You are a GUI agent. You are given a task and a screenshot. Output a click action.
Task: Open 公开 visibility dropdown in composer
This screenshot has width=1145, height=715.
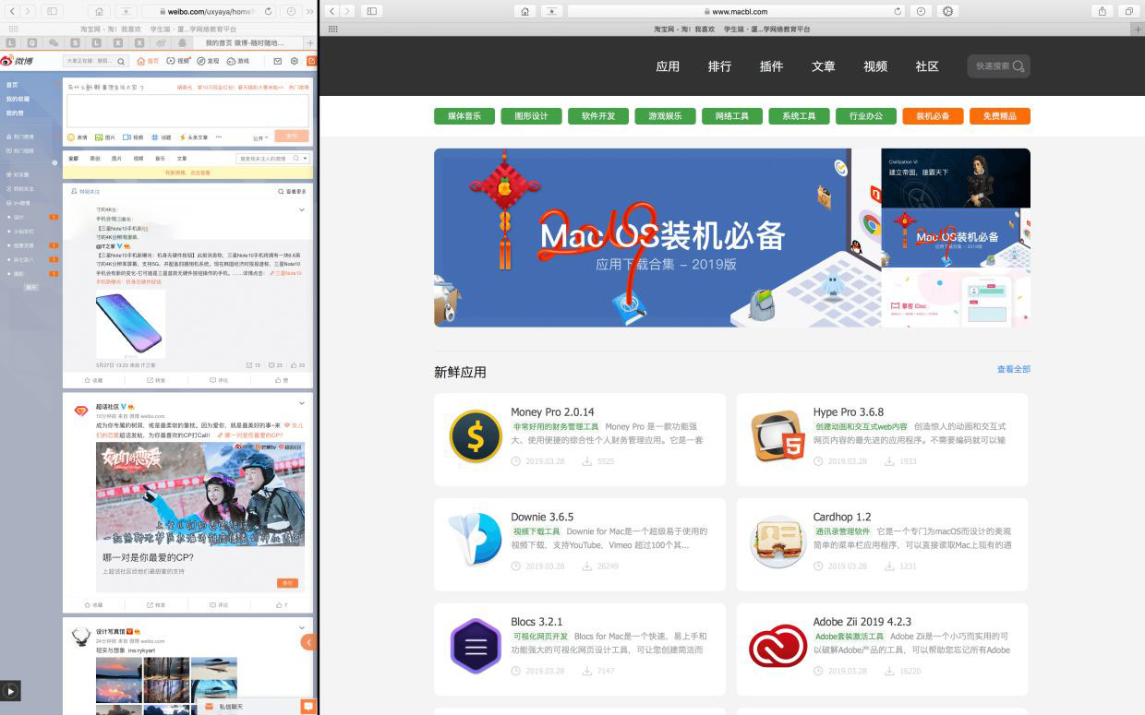[x=260, y=137]
